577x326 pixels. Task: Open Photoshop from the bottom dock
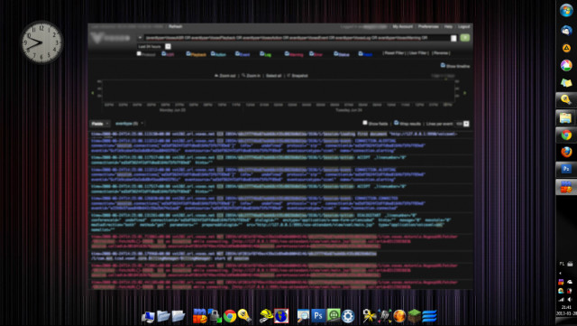(x=318, y=316)
